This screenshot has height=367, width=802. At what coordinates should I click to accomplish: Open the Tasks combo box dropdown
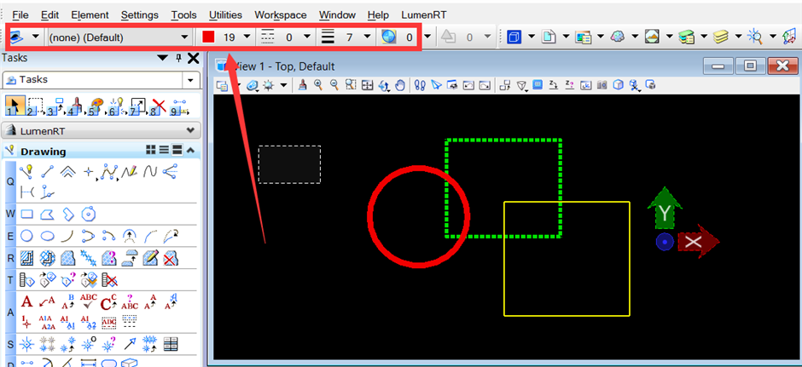coord(191,80)
